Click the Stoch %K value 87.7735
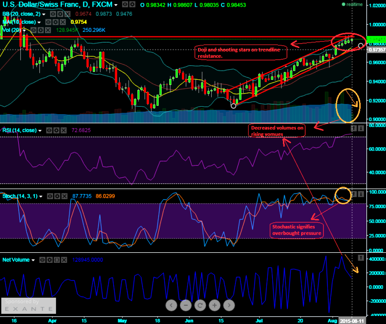 tap(82, 196)
